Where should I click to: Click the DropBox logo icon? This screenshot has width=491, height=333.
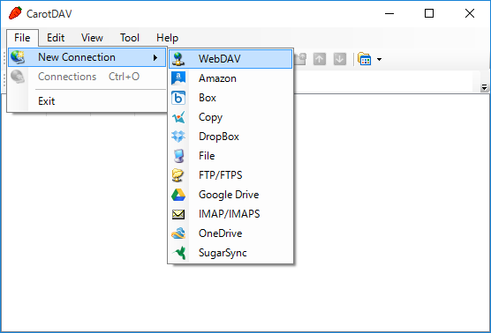[178, 137]
